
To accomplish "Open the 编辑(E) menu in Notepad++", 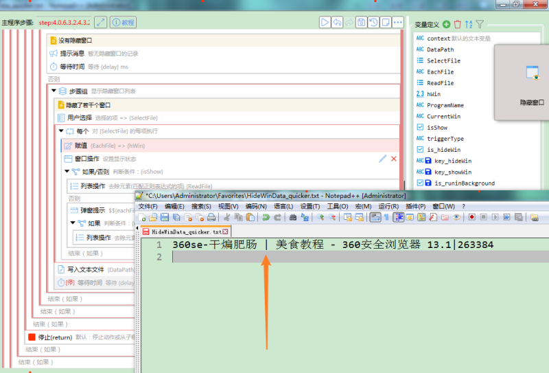I will pos(174,206).
